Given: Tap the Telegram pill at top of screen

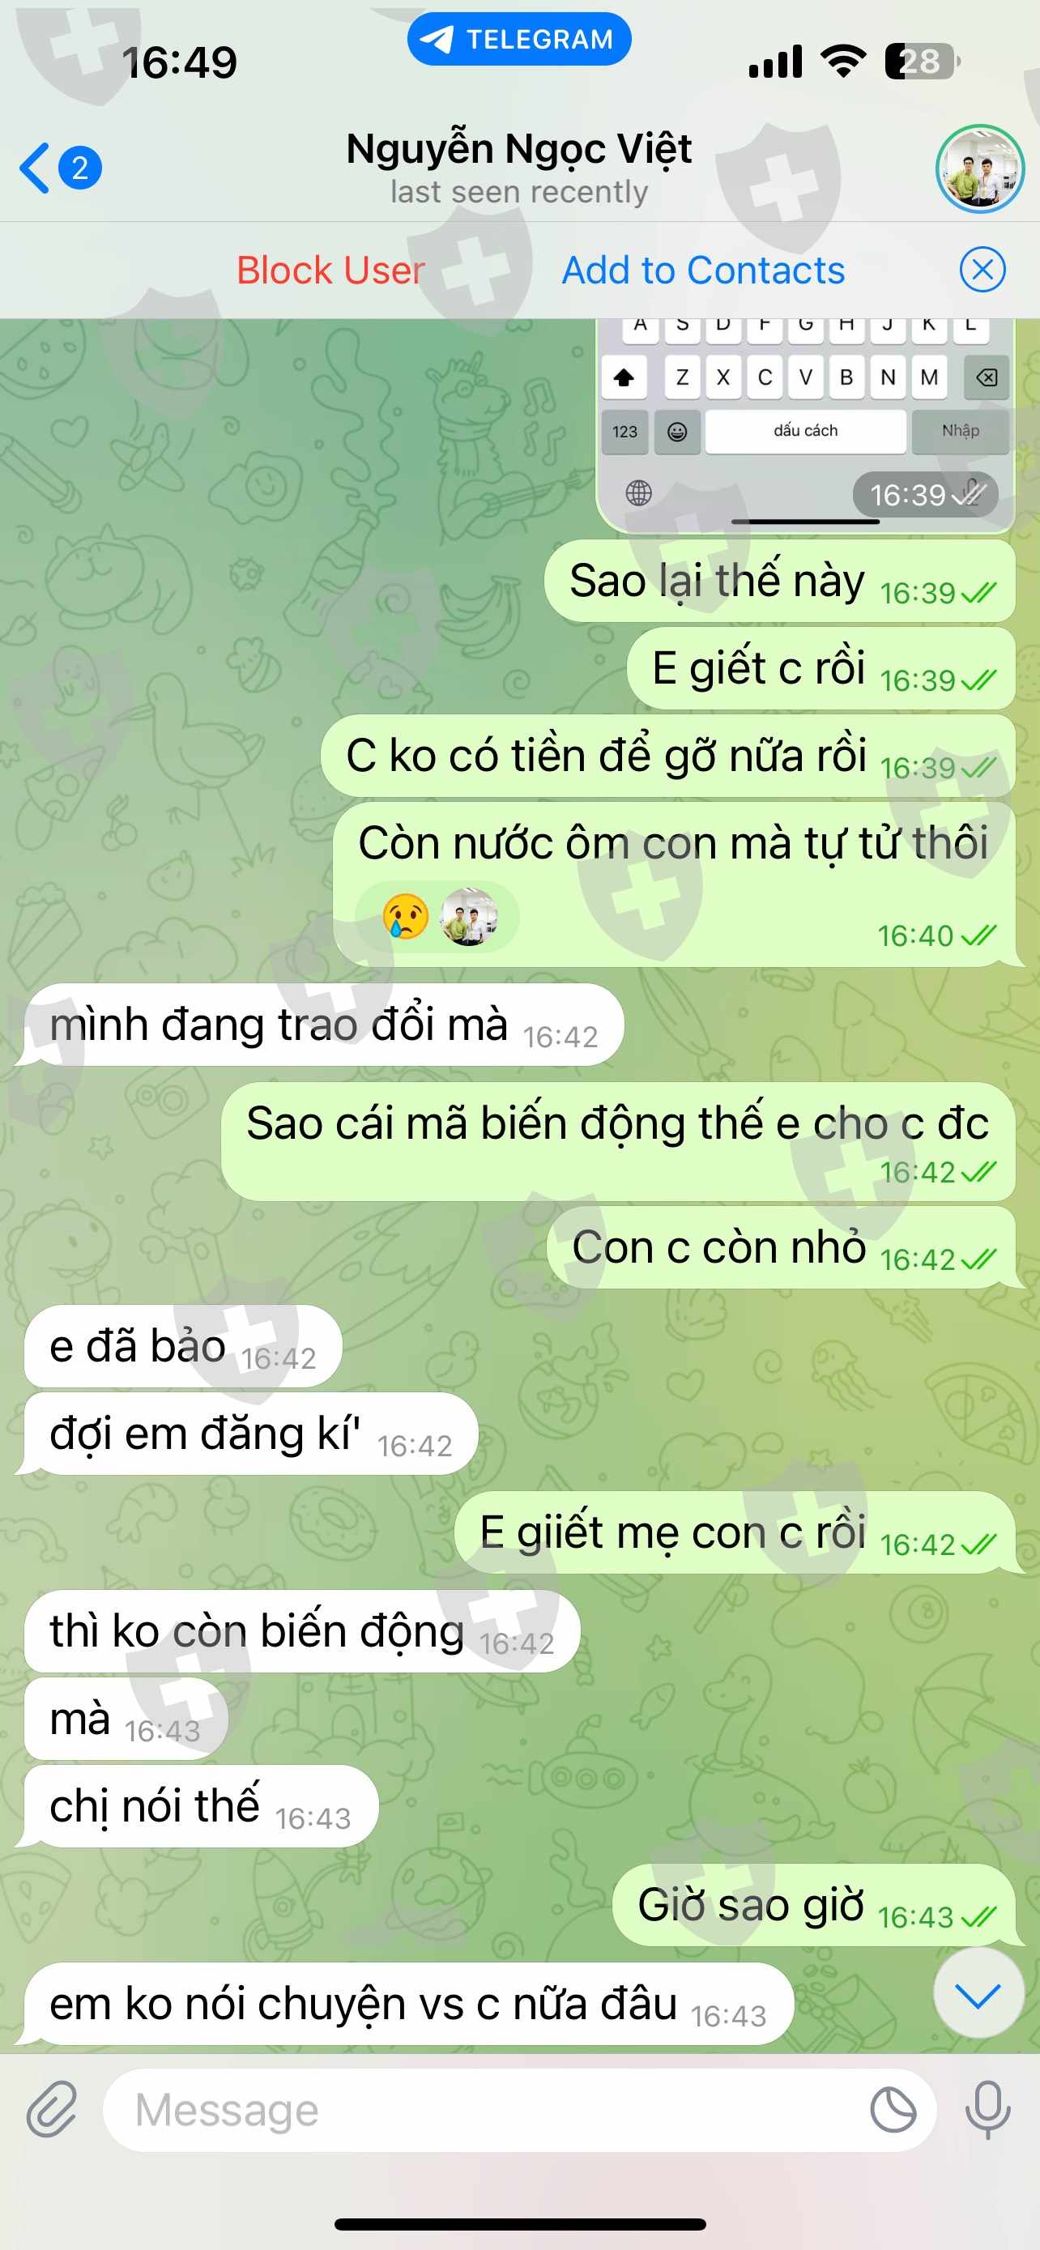Looking at the screenshot, I should 519,40.
